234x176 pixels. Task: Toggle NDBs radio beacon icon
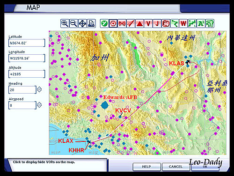tap(122, 24)
